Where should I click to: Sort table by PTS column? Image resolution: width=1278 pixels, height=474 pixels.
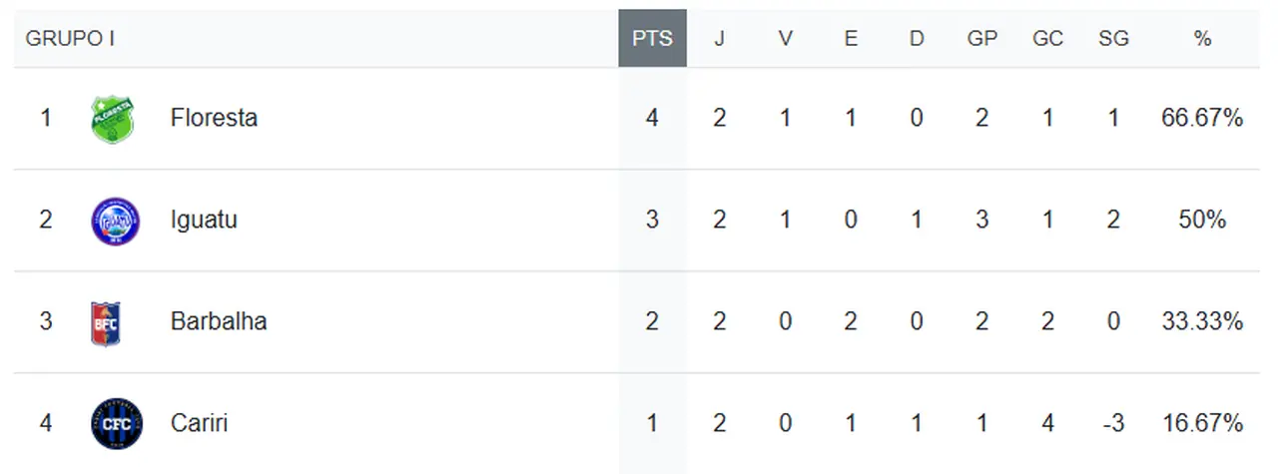(x=652, y=39)
